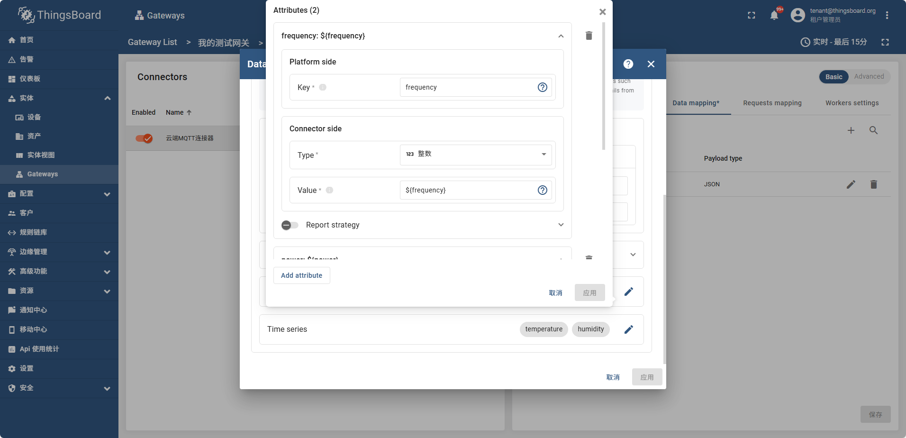The height and width of the screenshot is (438, 906).
Task: Toggle the 云端MQTT连接器 enabled switch
Action: click(x=144, y=138)
